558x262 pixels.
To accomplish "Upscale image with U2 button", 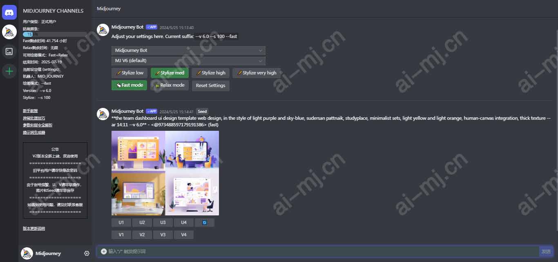I will tap(142, 222).
